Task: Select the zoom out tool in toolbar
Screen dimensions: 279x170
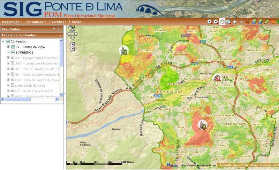Action: tap(216, 22)
